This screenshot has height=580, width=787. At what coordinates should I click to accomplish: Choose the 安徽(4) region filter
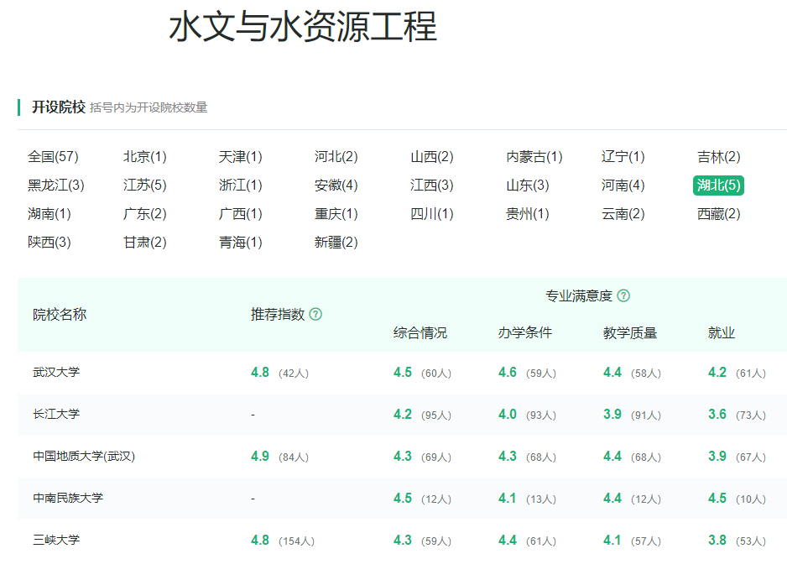coord(336,185)
